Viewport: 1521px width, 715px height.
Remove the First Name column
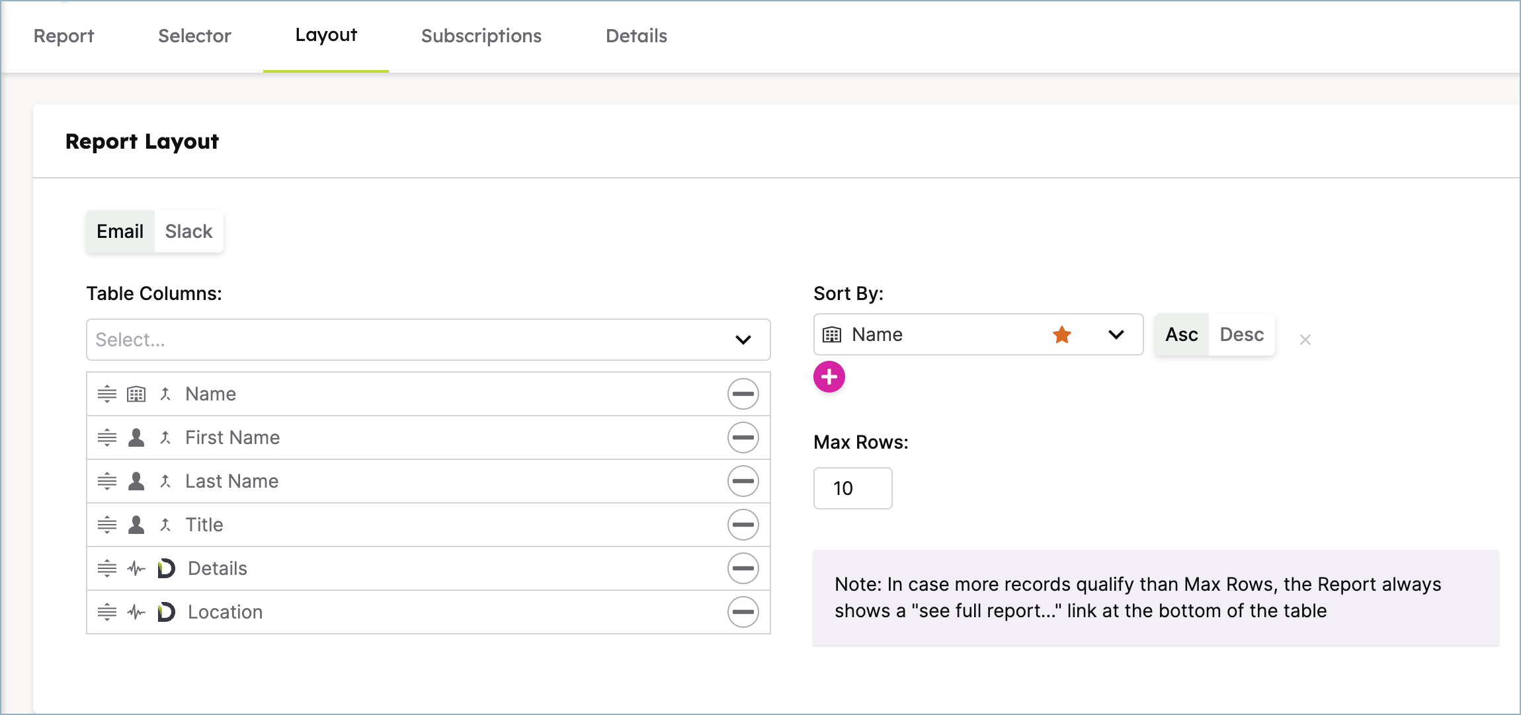(743, 437)
